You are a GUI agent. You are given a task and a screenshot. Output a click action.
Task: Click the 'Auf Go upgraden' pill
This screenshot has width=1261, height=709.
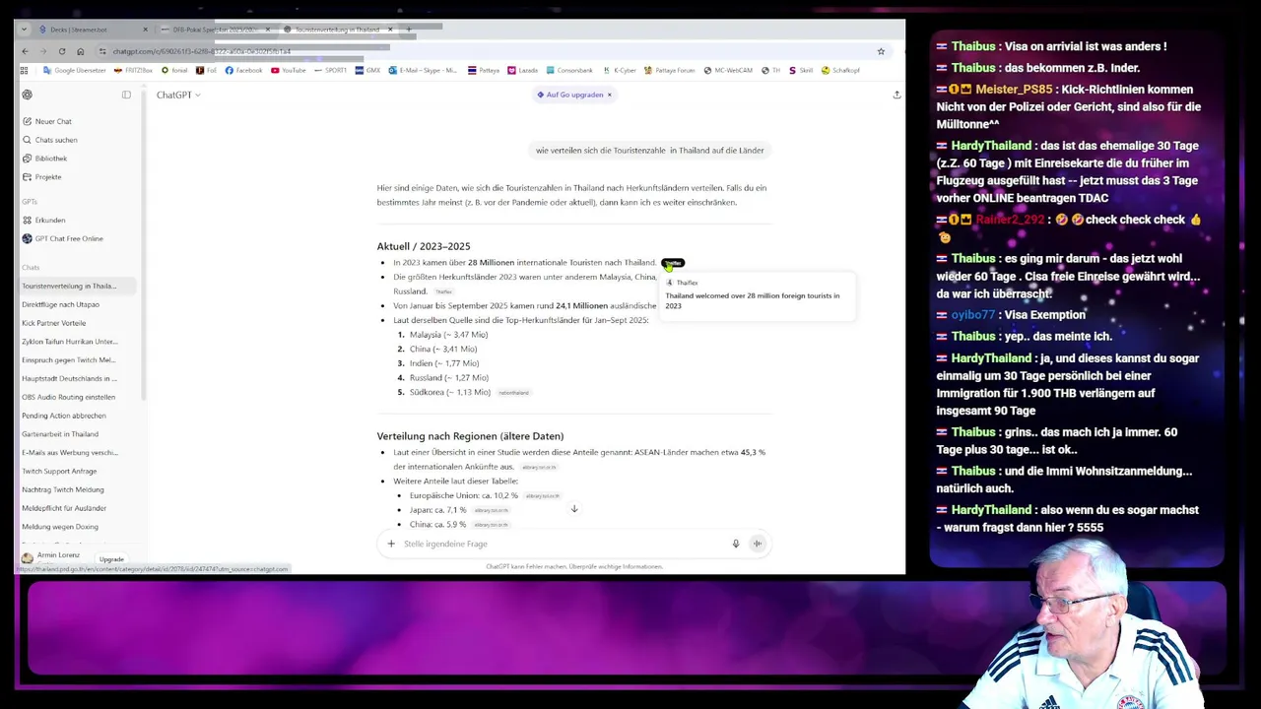tap(569, 95)
